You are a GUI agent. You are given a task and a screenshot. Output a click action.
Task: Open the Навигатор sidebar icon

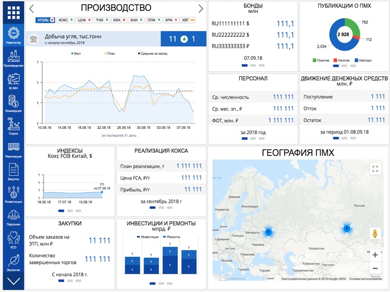tap(14, 33)
